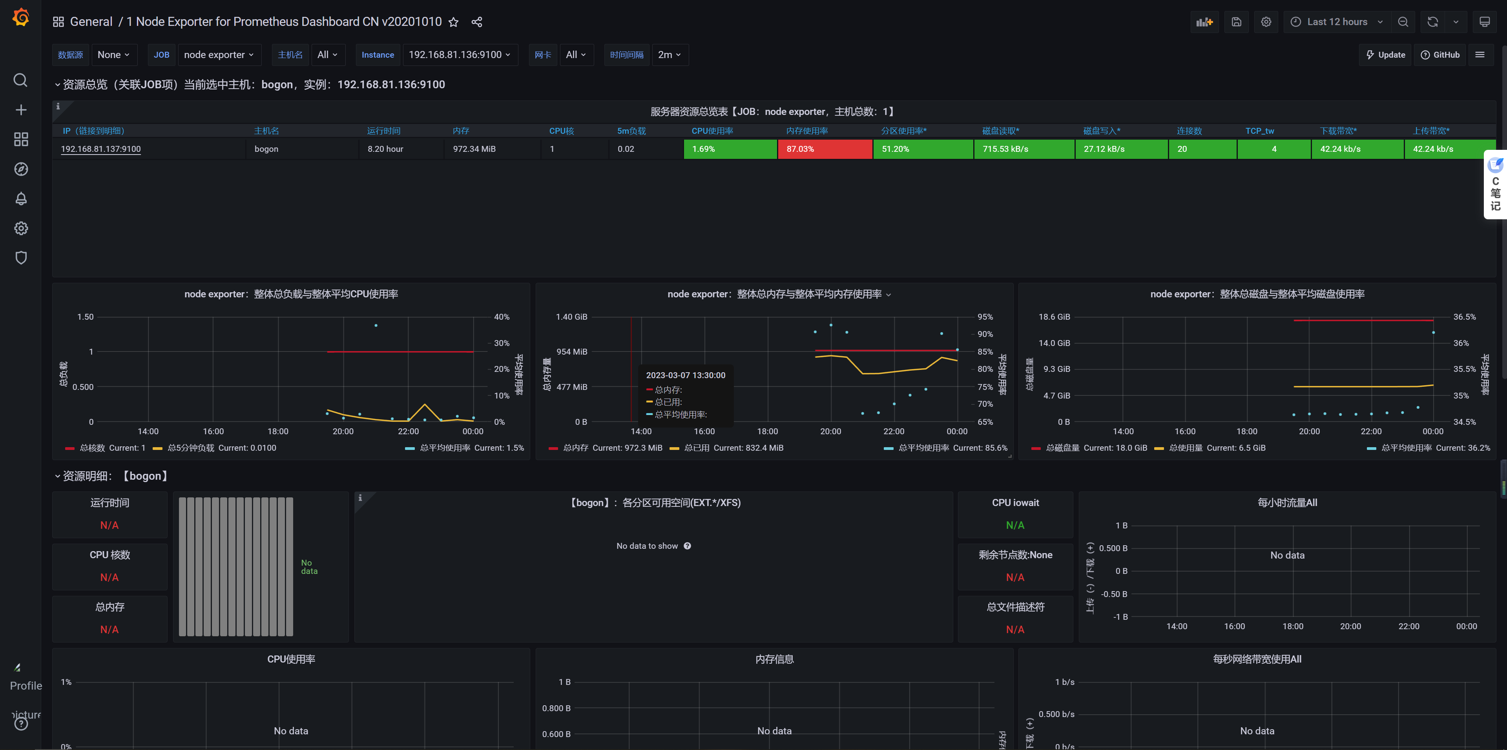This screenshot has width=1507, height=750.
Task: Open Server Admin shield icon
Action: click(20, 258)
